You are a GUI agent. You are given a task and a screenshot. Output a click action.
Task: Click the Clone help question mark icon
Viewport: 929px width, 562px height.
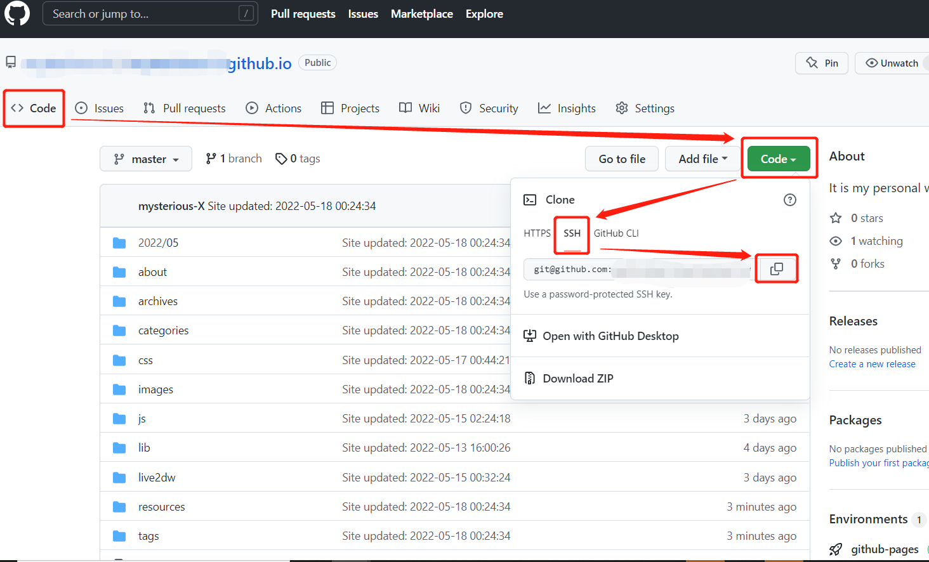789,200
